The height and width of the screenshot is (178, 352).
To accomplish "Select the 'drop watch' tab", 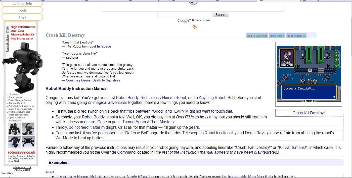I will point(277,36).
